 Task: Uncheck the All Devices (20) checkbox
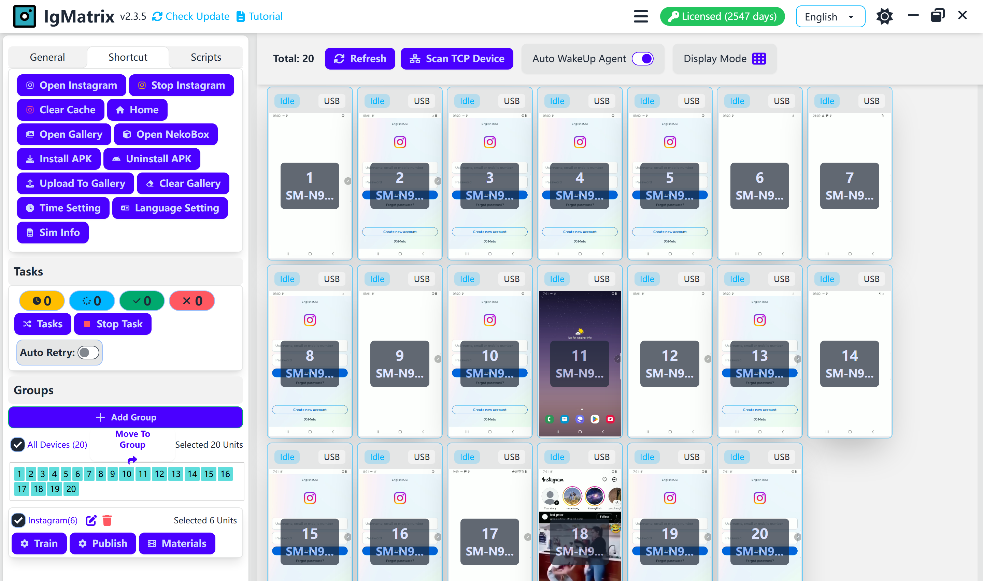tap(18, 444)
